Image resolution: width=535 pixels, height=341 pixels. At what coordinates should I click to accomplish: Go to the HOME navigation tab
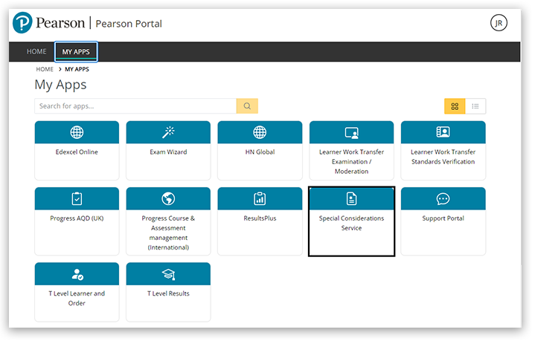pos(36,52)
